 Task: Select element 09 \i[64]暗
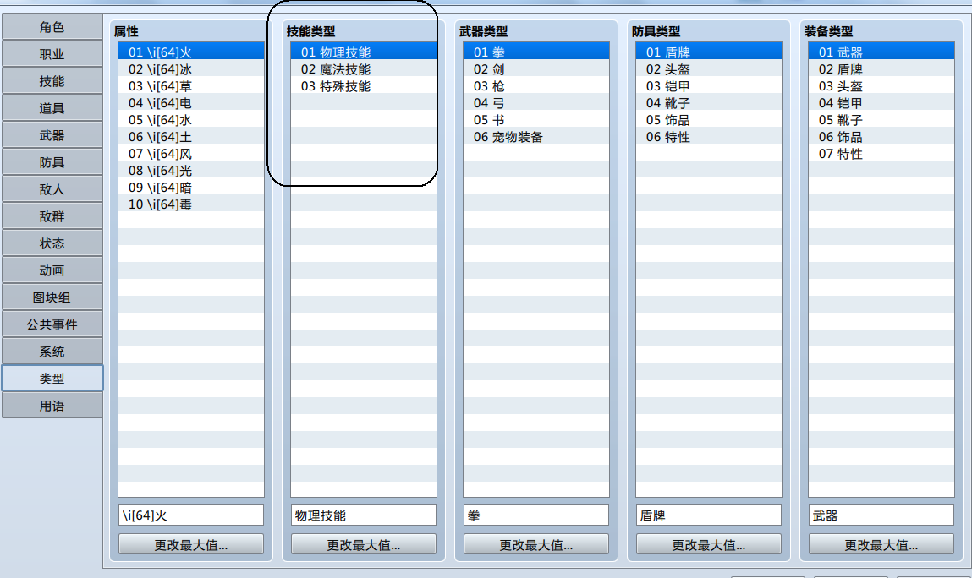[191, 187]
